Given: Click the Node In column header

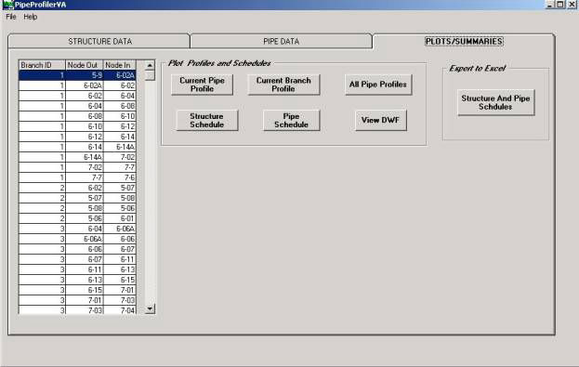Looking at the screenshot, I should click(120, 65).
